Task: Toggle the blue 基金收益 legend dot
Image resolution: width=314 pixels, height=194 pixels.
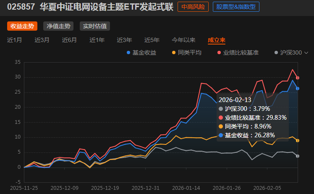Action: (x=128, y=53)
